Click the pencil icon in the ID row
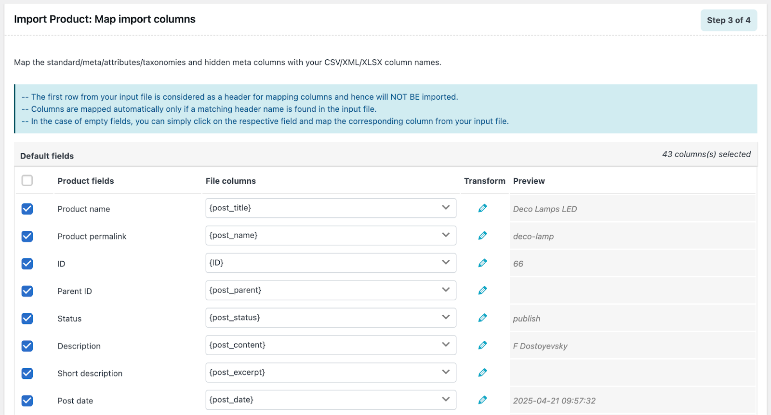Image resolution: width=771 pixels, height=415 pixels. click(482, 263)
